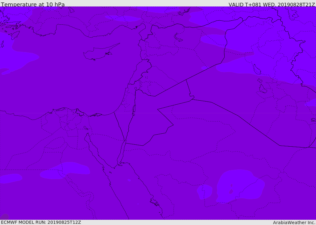Click 'ECMWF MODEL RUN: 20190825T12Z' footer text
This screenshot has height=225, width=316.
(x=41, y=222)
